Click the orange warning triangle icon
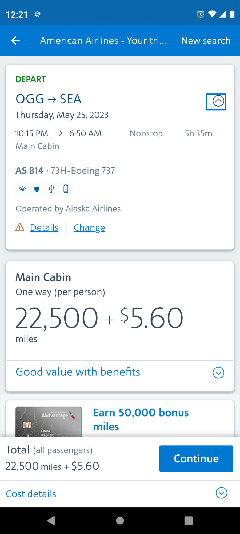The height and width of the screenshot is (534, 240). 20,227
